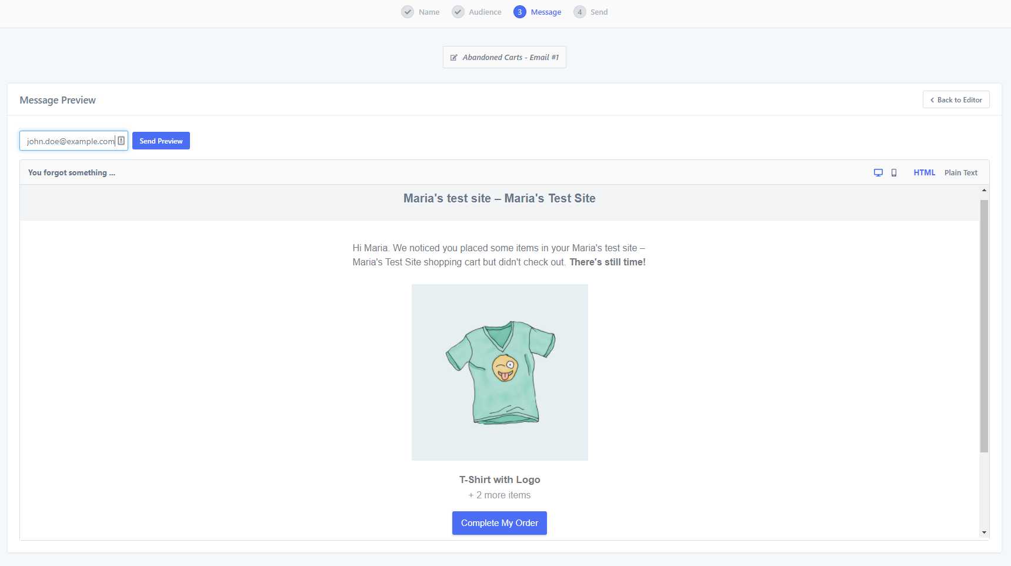Click the Send Preview button
The image size is (1011, 566).
pos(161,141)
